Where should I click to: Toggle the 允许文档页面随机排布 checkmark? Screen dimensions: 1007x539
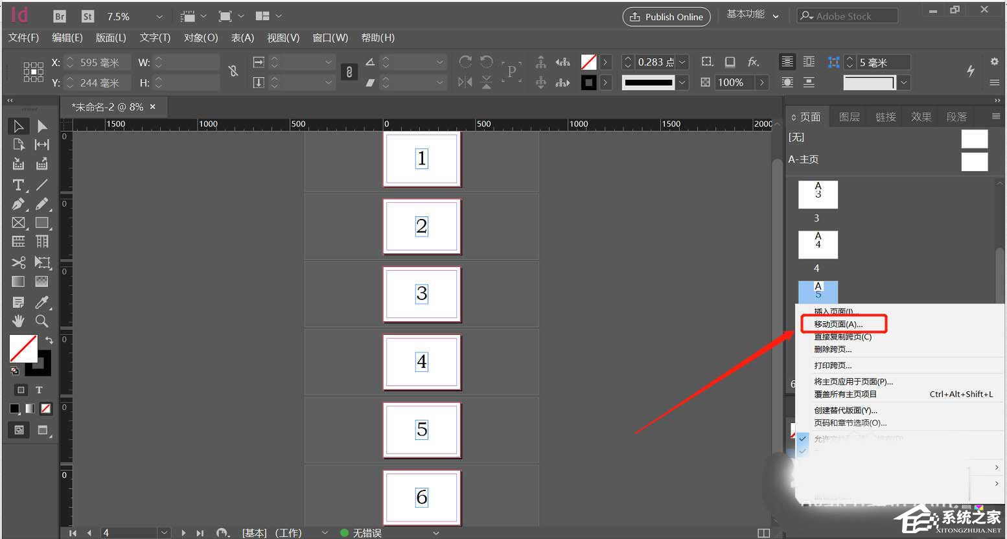[803, 438]
